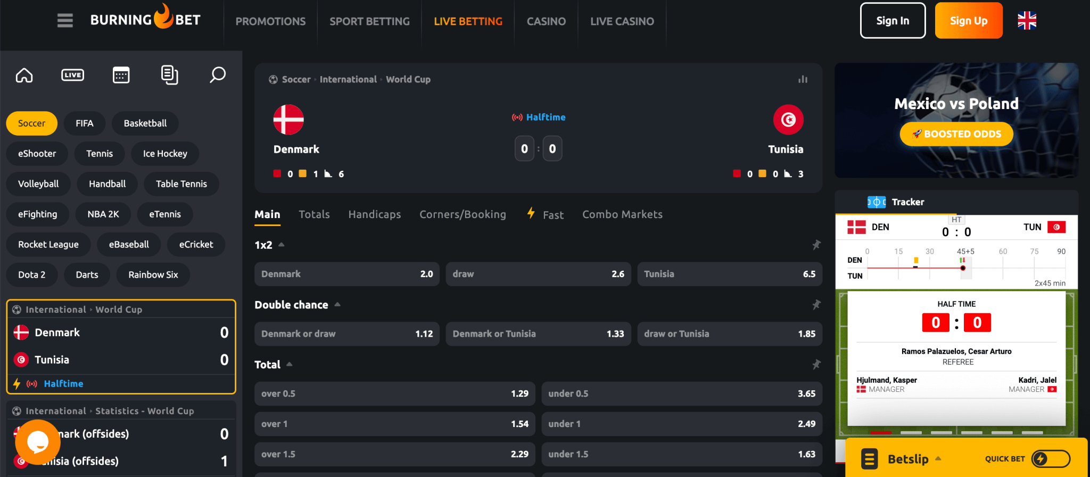Viewport: 1090px width, 477px height.
Task: Pin the Double chance market
Action: click(816, 305)
